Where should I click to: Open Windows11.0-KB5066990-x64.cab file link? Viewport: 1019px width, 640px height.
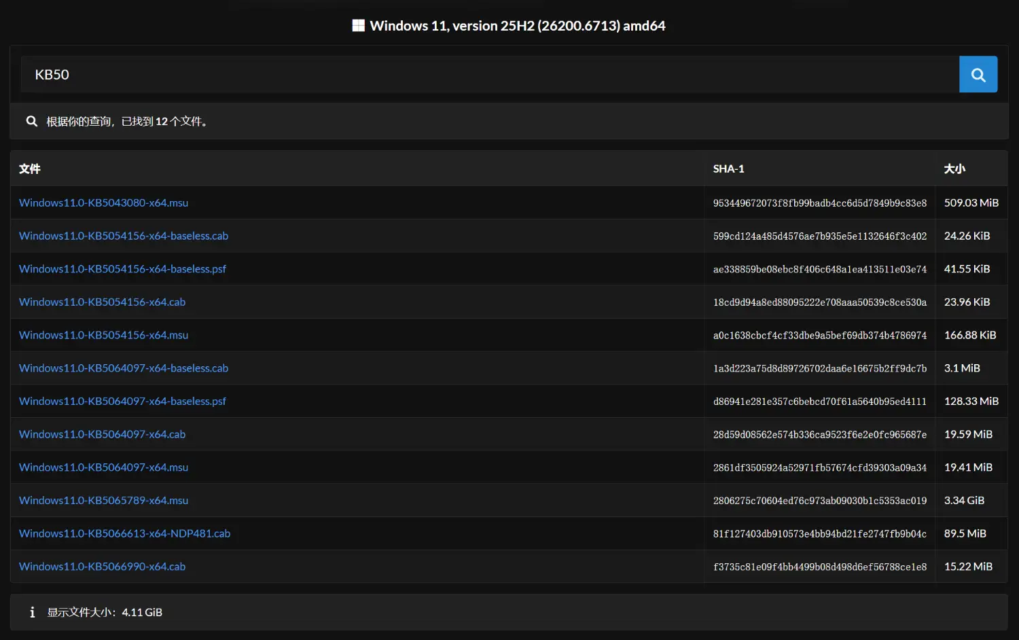click(x=102, y=567)
